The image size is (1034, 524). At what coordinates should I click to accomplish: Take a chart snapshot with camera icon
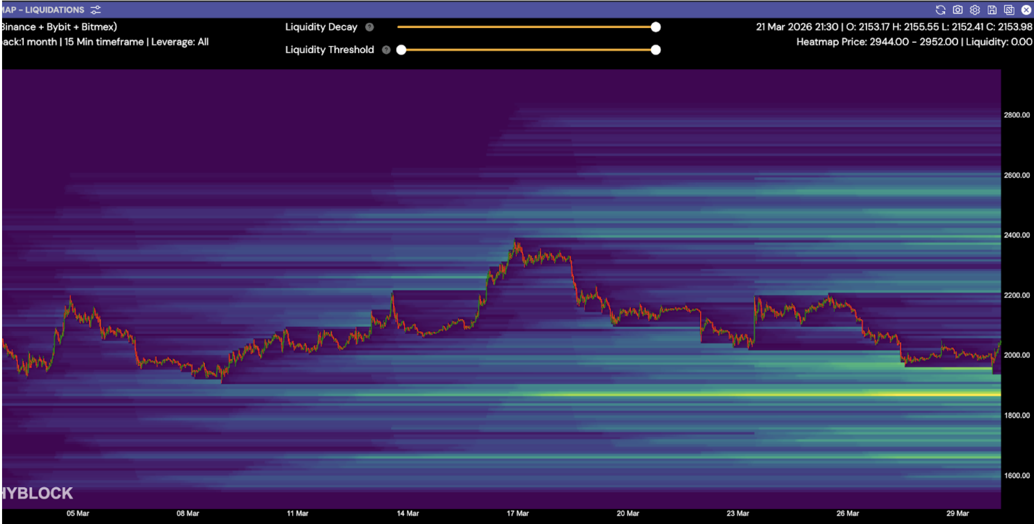tap(957, 10)
